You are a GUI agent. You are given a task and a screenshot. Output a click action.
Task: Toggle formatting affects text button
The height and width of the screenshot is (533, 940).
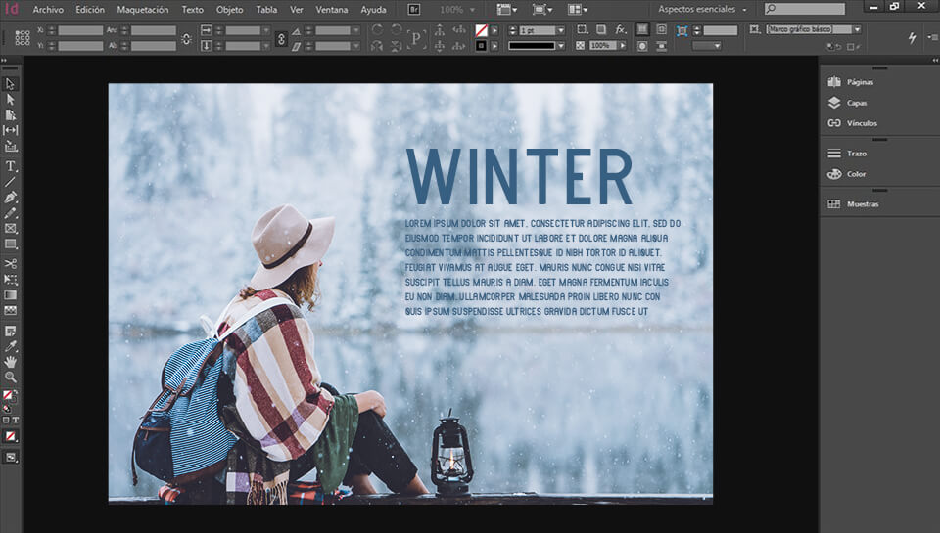point(18,421)
